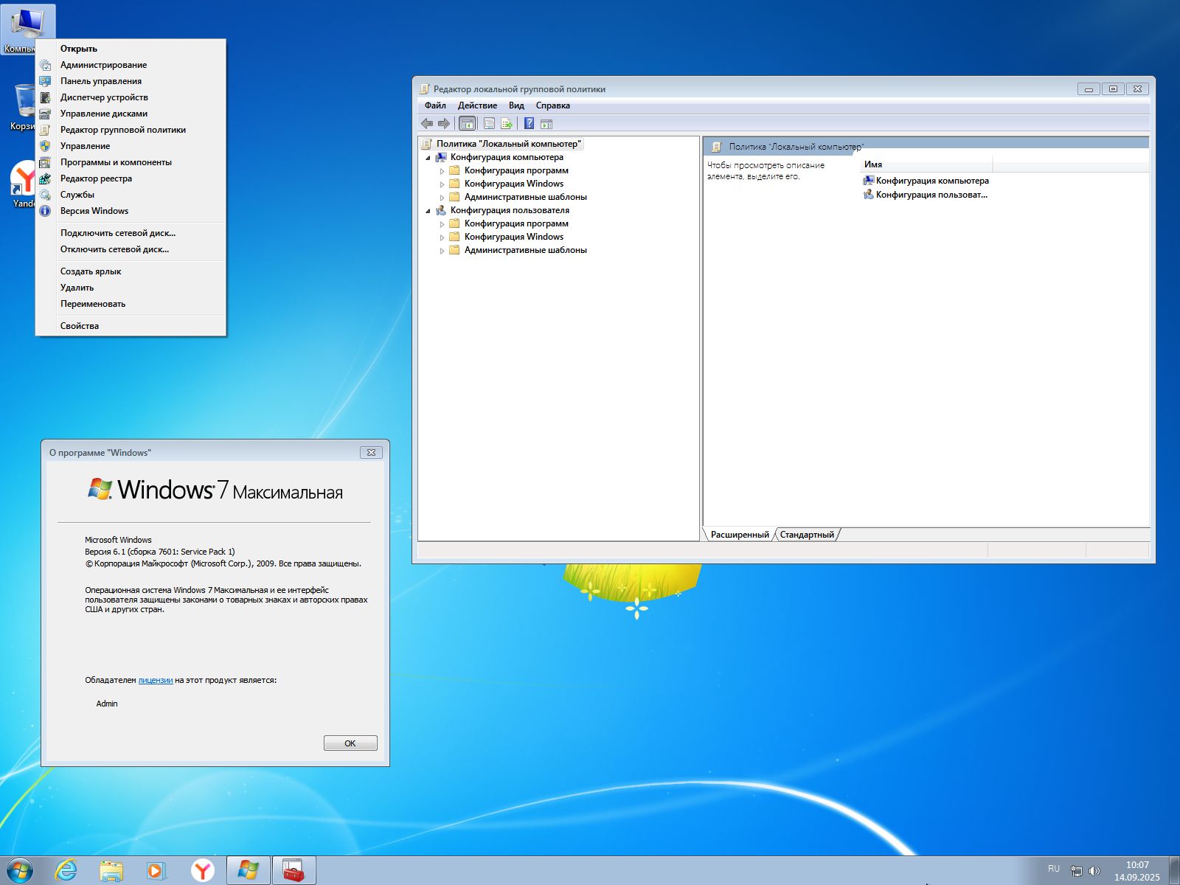Toggle the show/hide action pane toolbar icon
The height and width of the screenshot is (885, 1180).
point(546,123)
